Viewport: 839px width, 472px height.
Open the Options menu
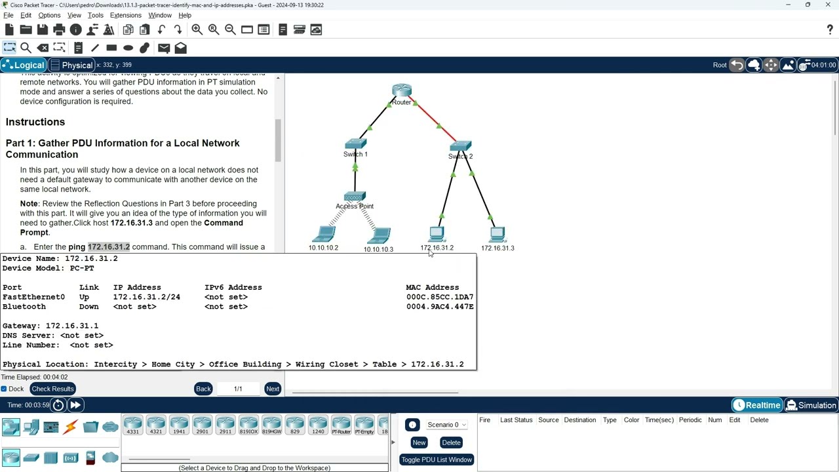point(49,15)
